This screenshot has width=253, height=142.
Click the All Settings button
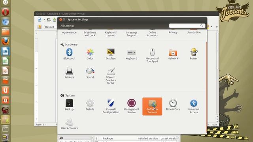point(67,26)
